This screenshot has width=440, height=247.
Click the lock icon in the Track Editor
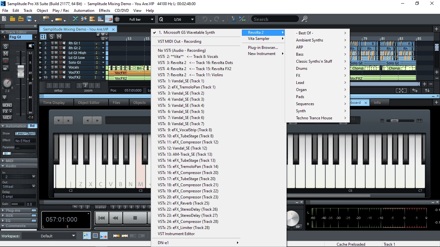point(5,68)
